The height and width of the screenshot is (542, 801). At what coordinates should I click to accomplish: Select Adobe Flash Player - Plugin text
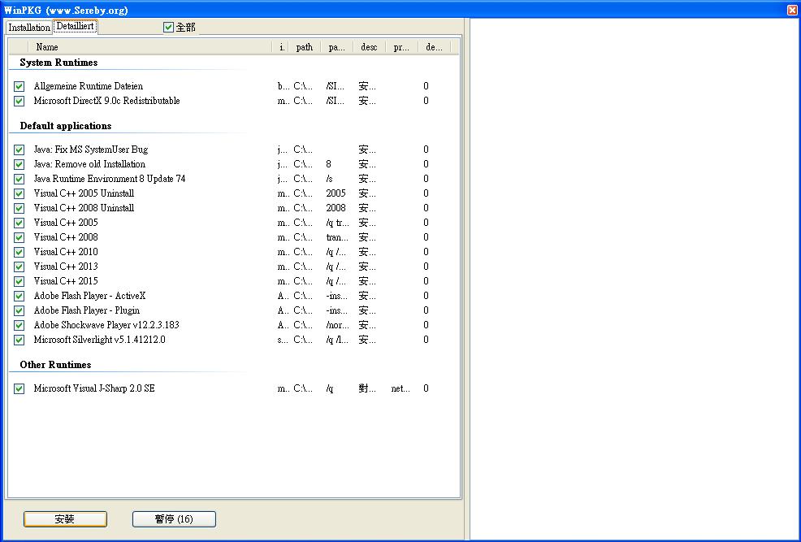[87, 310]
